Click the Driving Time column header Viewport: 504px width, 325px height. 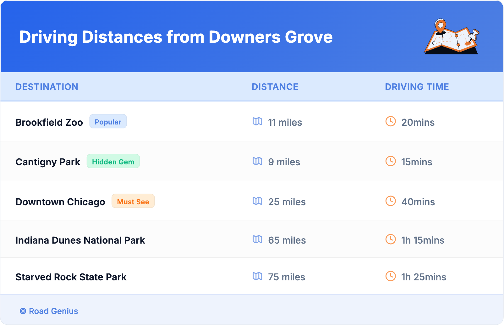pos(417,87)
